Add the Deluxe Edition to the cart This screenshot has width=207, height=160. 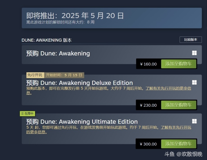179,105
